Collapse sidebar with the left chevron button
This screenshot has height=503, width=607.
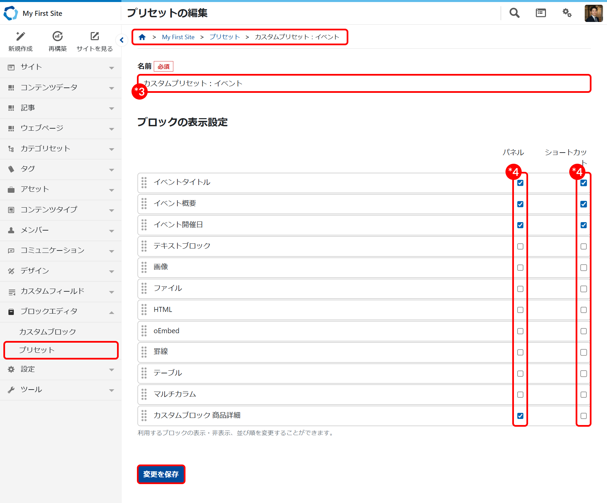[122, 40]
